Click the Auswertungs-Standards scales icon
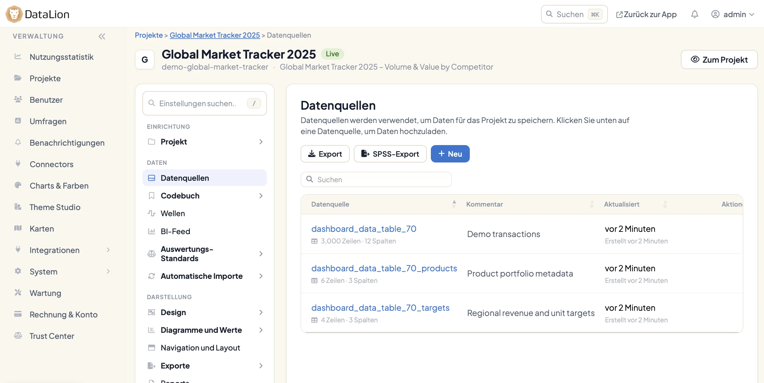Screen dimensions: 764x383 [151, 254]
